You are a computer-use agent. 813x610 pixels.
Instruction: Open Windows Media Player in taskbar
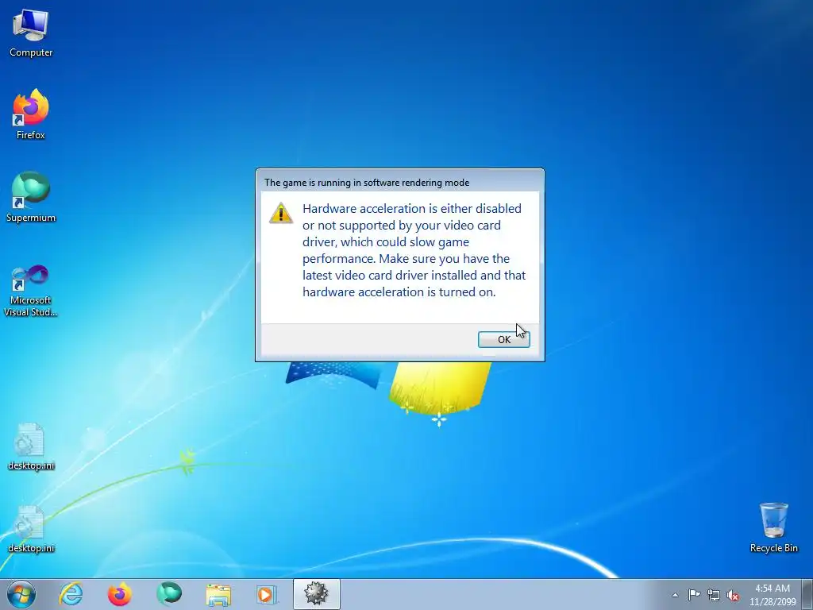(267, 594)
